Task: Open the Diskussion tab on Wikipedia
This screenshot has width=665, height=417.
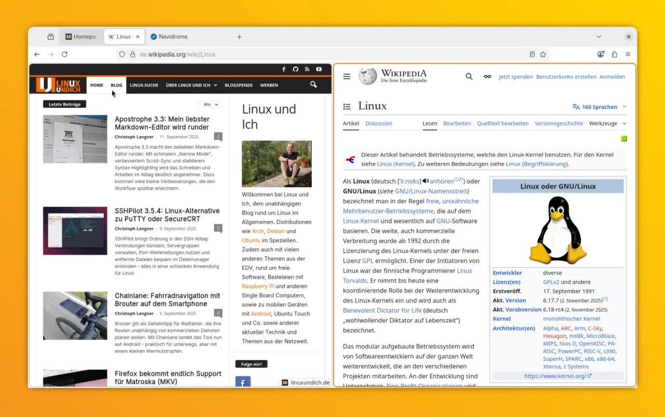Action: tap(378, 123)
